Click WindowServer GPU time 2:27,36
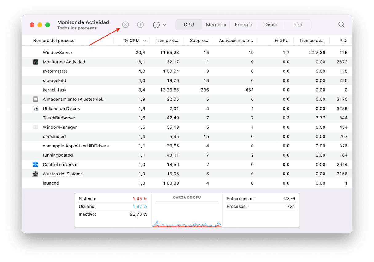This screenshot has height=262, width=374. pyautogui.click(x=316, y=53)
